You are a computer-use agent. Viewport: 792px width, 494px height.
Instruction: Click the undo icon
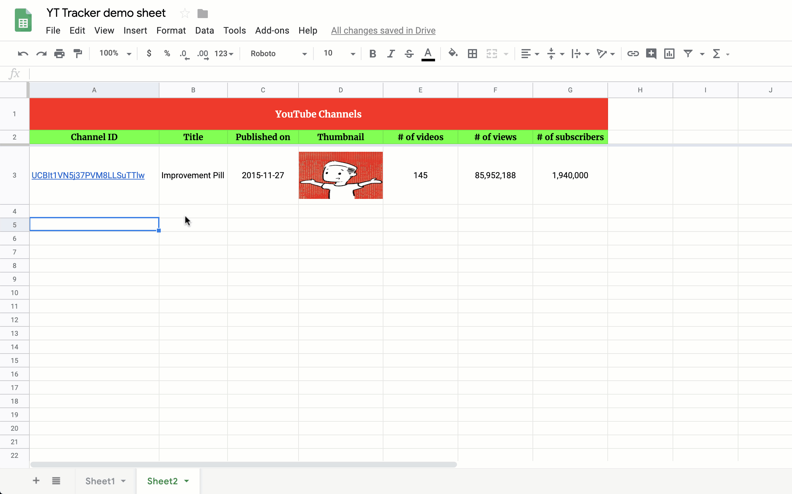coord(23,54)
